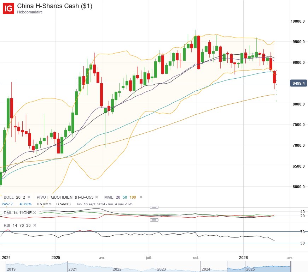Viewport: 308px width, 272px height.
Task: Click the 9000.0 price axis label
Action: point(298,62)
